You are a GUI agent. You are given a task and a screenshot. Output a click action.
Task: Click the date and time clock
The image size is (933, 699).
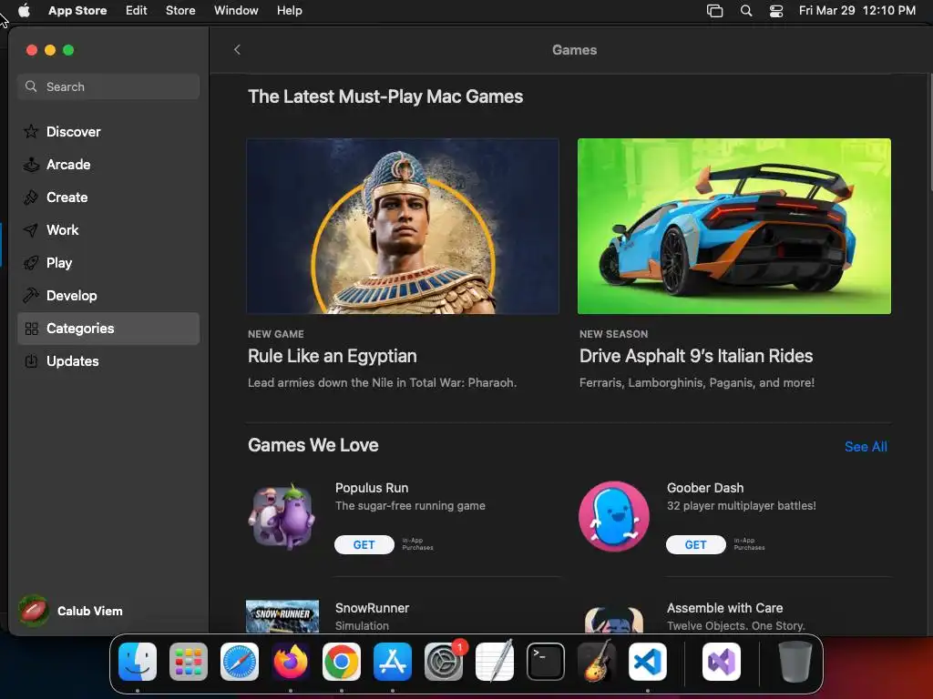pyautogui.click(x=856, y=11)
